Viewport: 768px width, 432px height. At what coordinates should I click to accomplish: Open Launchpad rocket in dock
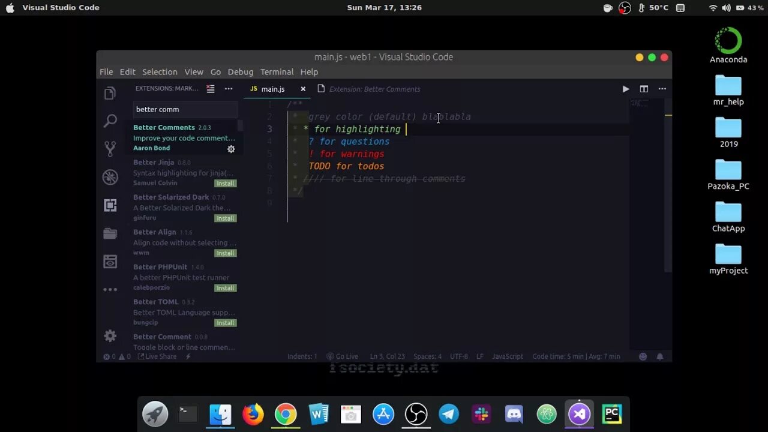(x=155, y=414)
